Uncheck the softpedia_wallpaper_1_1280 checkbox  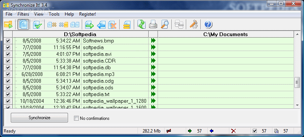[8, 101]
